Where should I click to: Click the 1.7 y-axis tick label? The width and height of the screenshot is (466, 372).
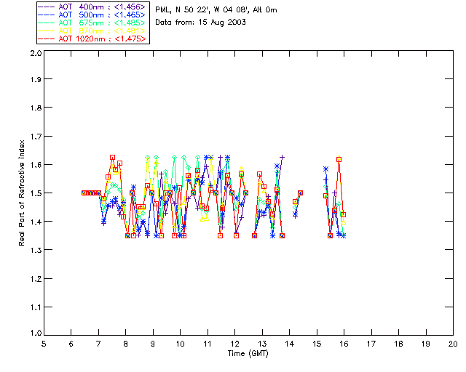click(x=36, y=137)
